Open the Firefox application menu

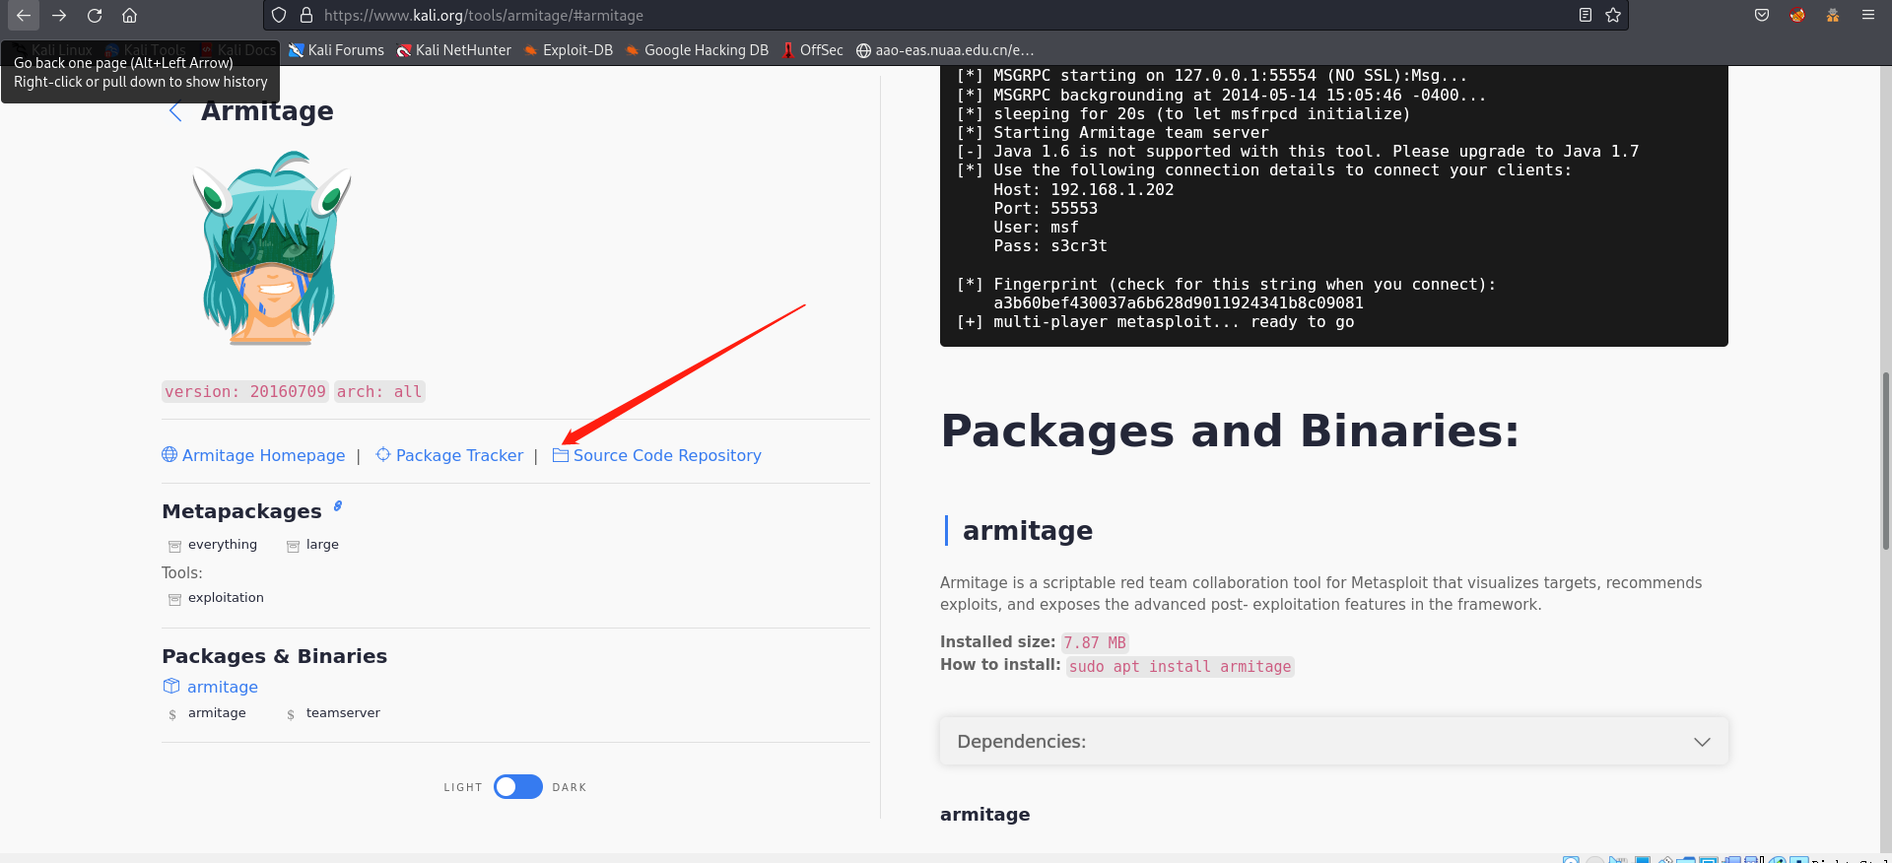pyautogui.click(x=1867, y=15)
